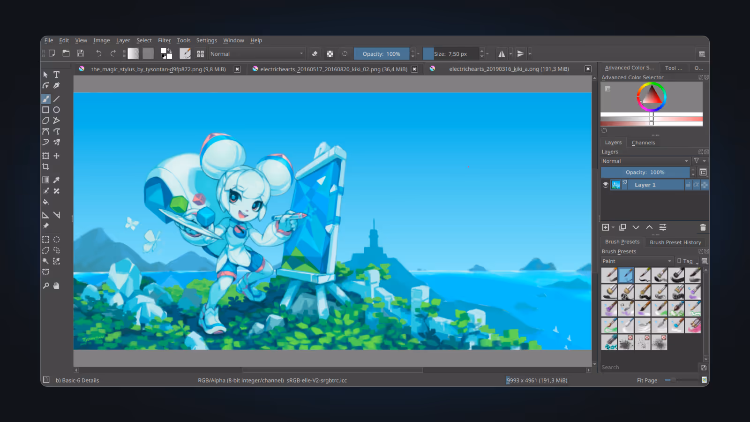Select the Contiguous Selection magic wand
This screenshot has width=750, height=422.
[x=45, y=261]
